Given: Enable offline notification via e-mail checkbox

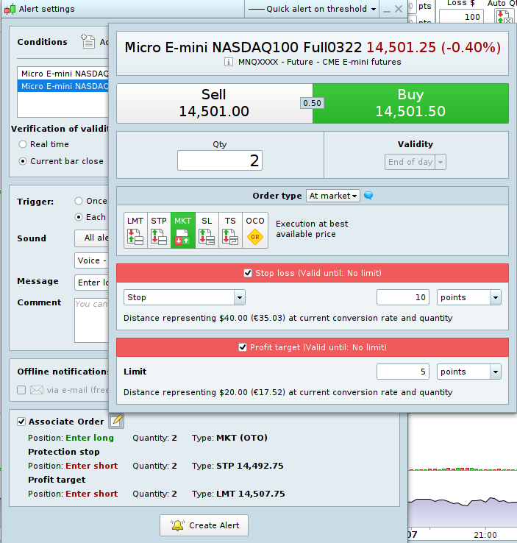Looking at the screenshot, I should tap(21, 390).
